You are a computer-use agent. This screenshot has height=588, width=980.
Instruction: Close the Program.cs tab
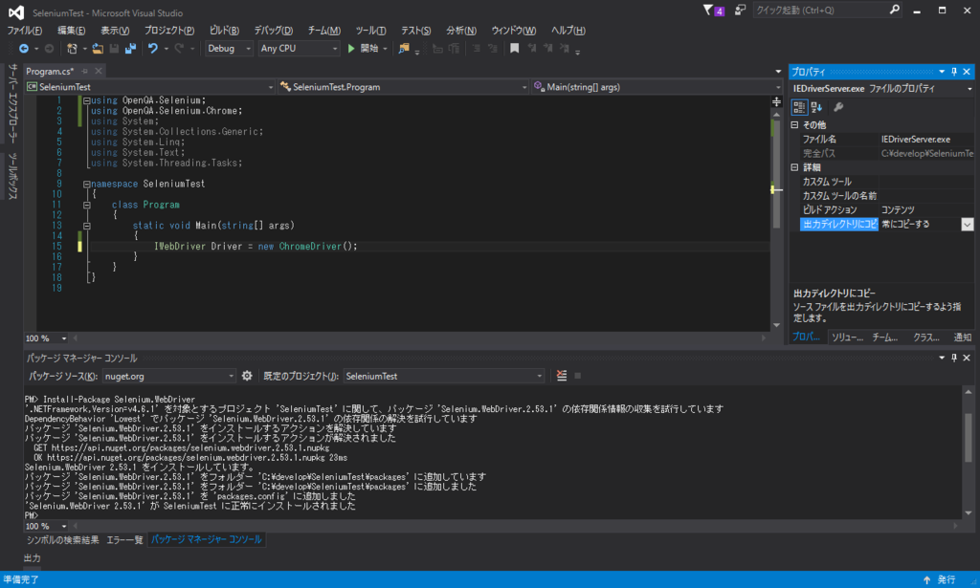click(x=99, y=71)
